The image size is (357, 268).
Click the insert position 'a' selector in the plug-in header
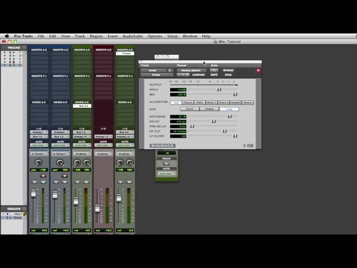[170, 70]
